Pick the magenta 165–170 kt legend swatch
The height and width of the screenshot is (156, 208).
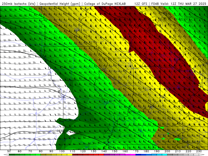tap(133, 155)
